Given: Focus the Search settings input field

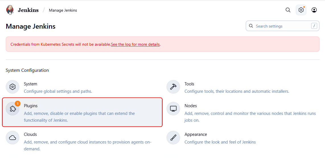Looking at the screenshot, I should pyautogui.click(x=282, y=26).
